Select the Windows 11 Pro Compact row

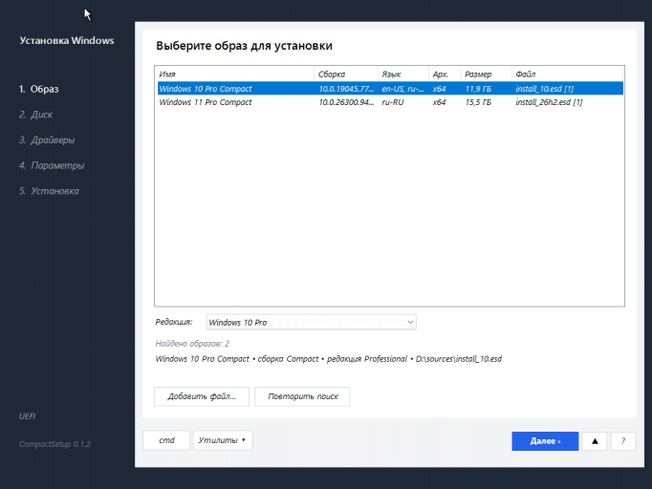[390, 102]
